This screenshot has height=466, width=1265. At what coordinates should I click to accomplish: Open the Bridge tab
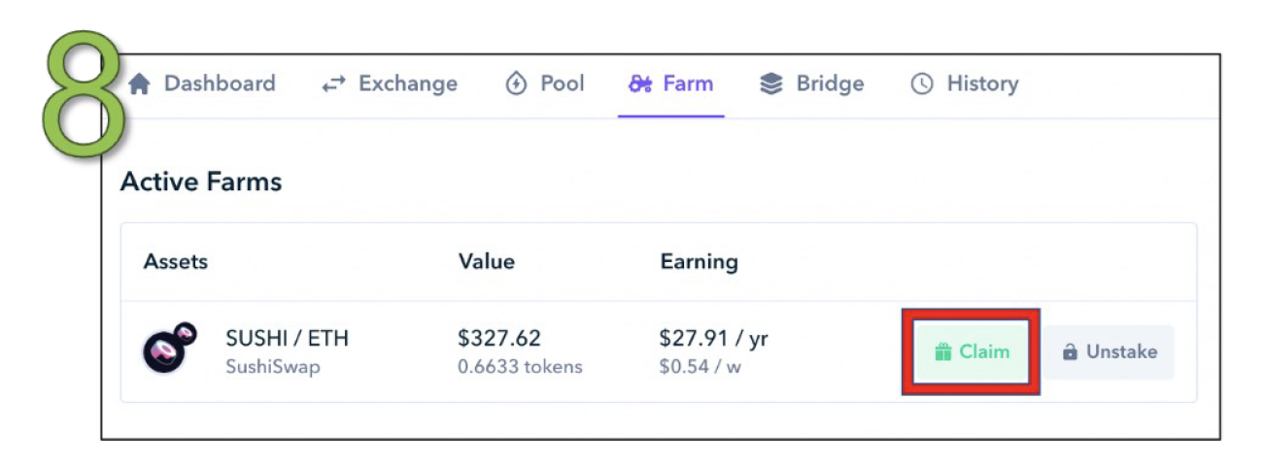click(x=829, y=84)
